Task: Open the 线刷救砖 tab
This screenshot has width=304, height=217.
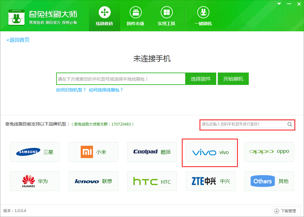Action: (104, 16)
